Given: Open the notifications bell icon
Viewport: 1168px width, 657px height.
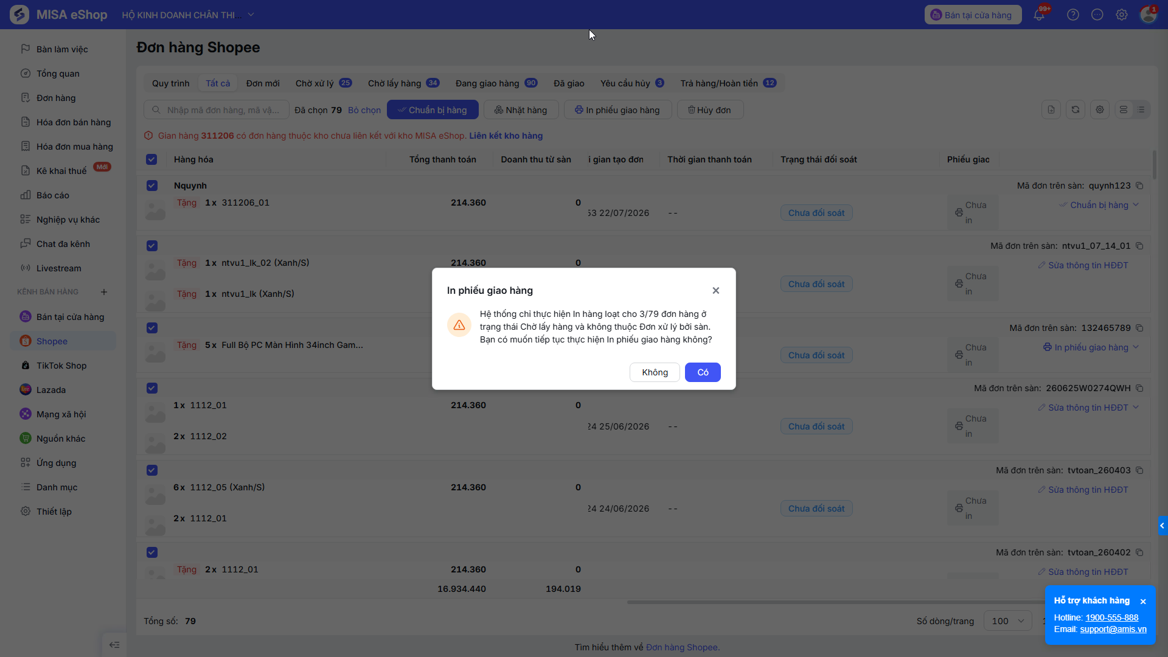Looking at the screenshot, I should (x=1039, y=15).
